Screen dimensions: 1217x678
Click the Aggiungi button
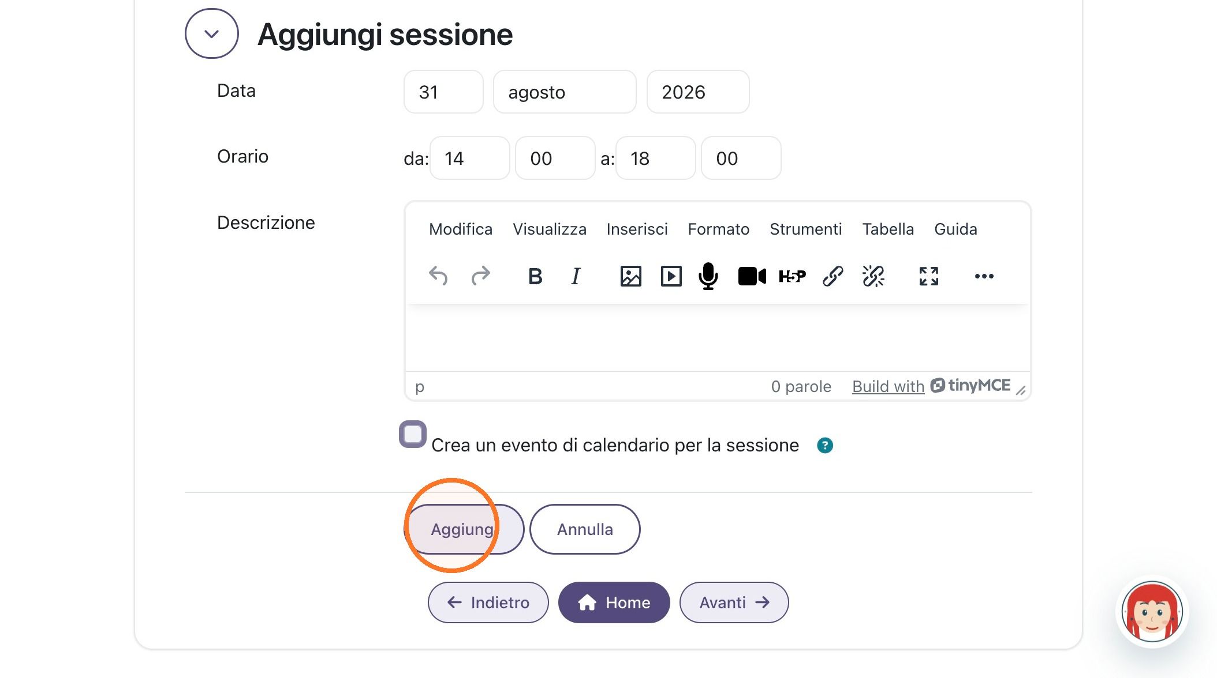(464, 529)
